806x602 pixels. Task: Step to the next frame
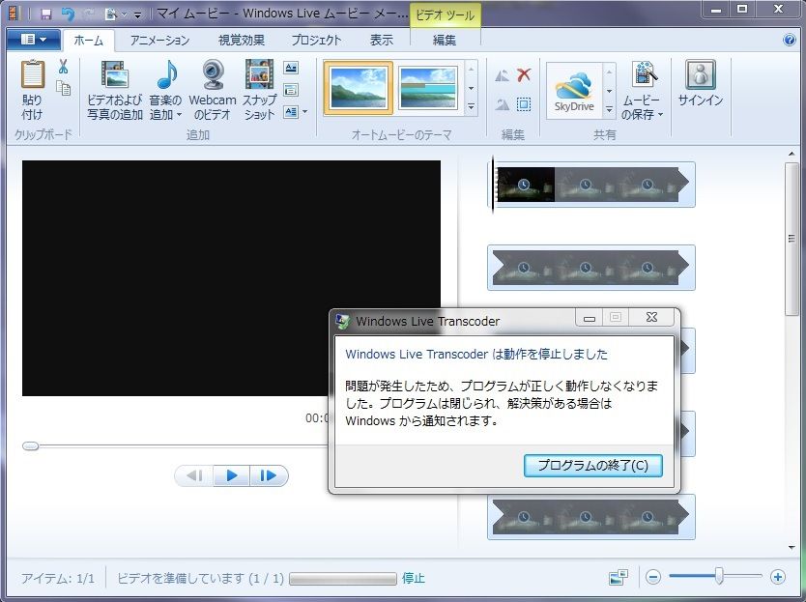pyautogui.click(x=269, y=475)
